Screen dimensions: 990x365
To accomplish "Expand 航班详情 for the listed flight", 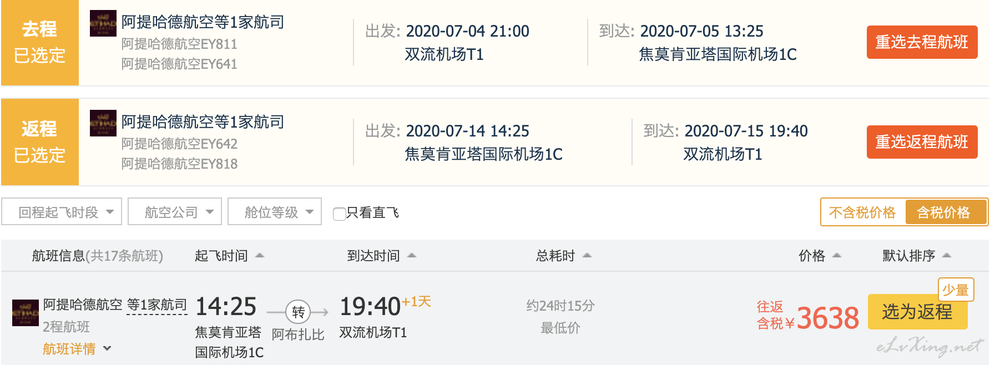I will coord(77,349).
